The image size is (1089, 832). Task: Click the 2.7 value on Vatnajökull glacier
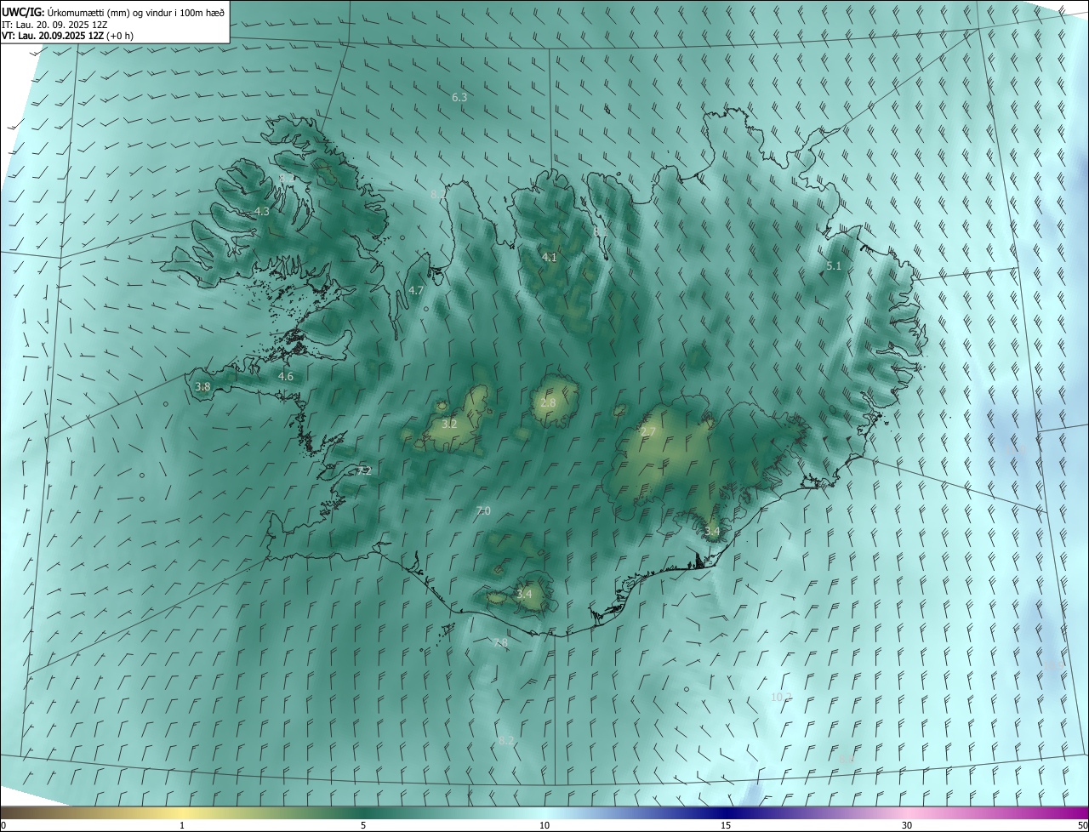pyautogui.click(x=648, y=433)
